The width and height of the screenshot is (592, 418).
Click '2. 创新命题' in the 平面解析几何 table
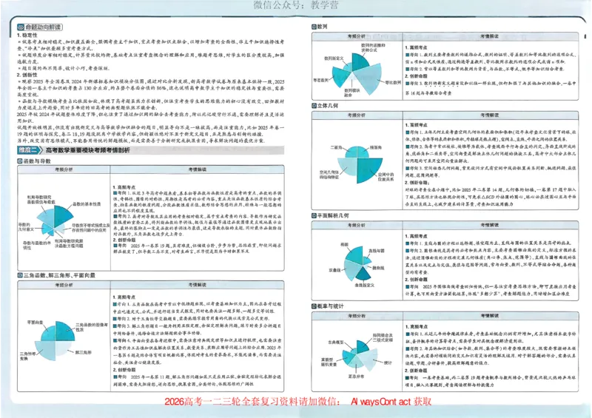[x=416, y=280]
